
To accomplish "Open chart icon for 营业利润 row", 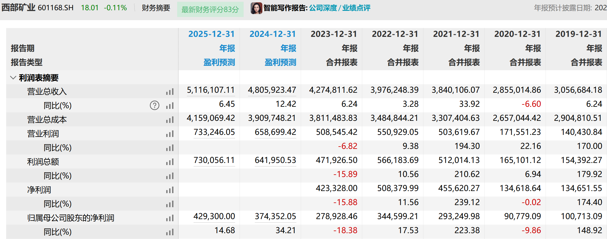I will pos(170,134).
